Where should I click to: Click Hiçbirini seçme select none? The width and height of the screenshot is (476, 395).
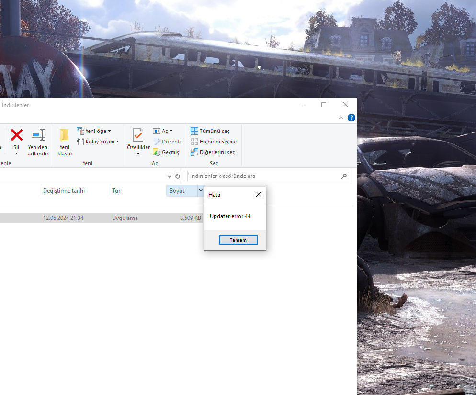pos(214,142)
